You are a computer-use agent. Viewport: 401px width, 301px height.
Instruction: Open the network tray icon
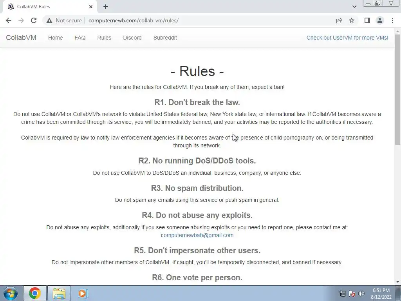342,294
